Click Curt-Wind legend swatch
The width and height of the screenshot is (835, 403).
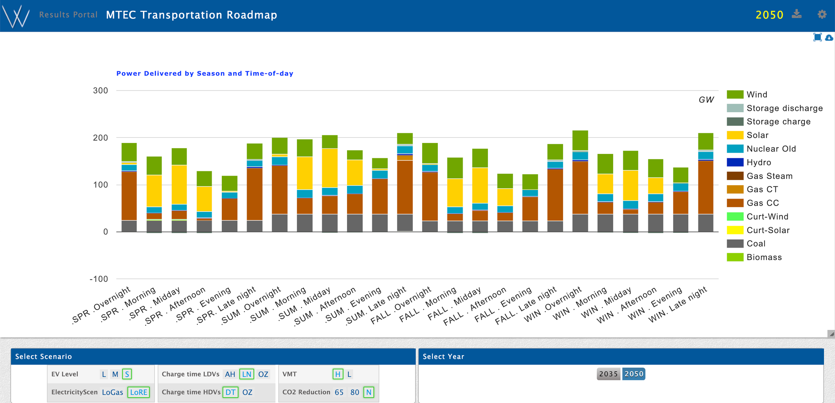pyautogui.click(x=735, y=217)
